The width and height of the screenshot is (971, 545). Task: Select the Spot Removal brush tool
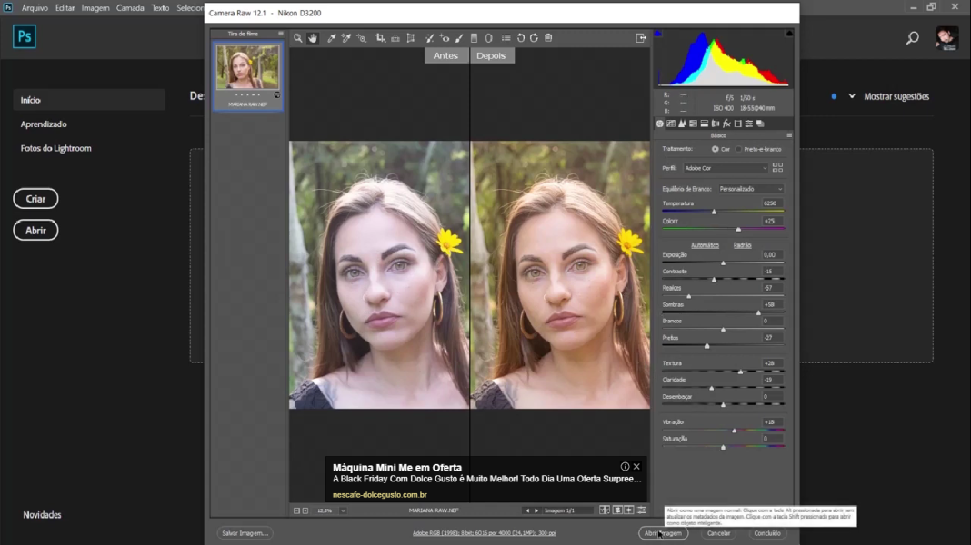click(430, 38)
